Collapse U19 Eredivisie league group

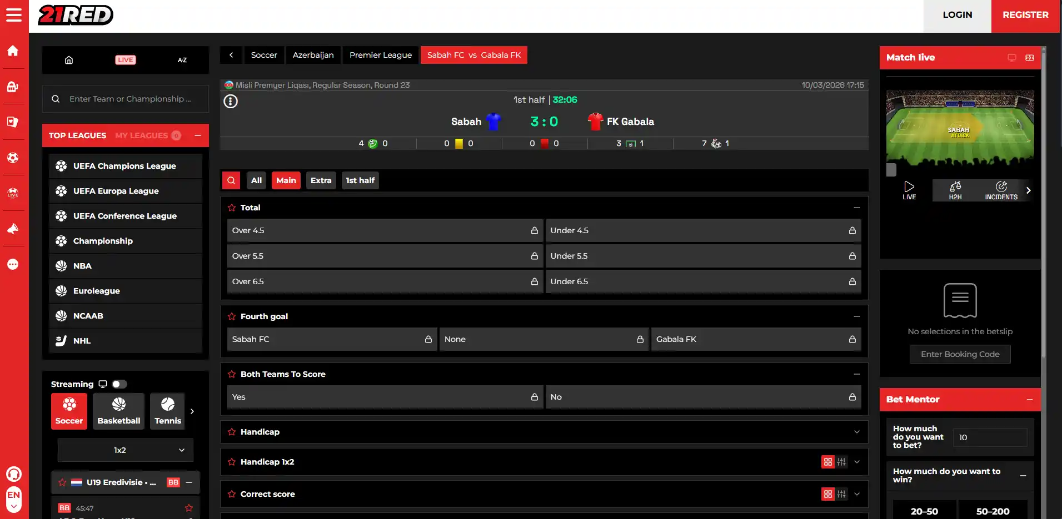189,482
